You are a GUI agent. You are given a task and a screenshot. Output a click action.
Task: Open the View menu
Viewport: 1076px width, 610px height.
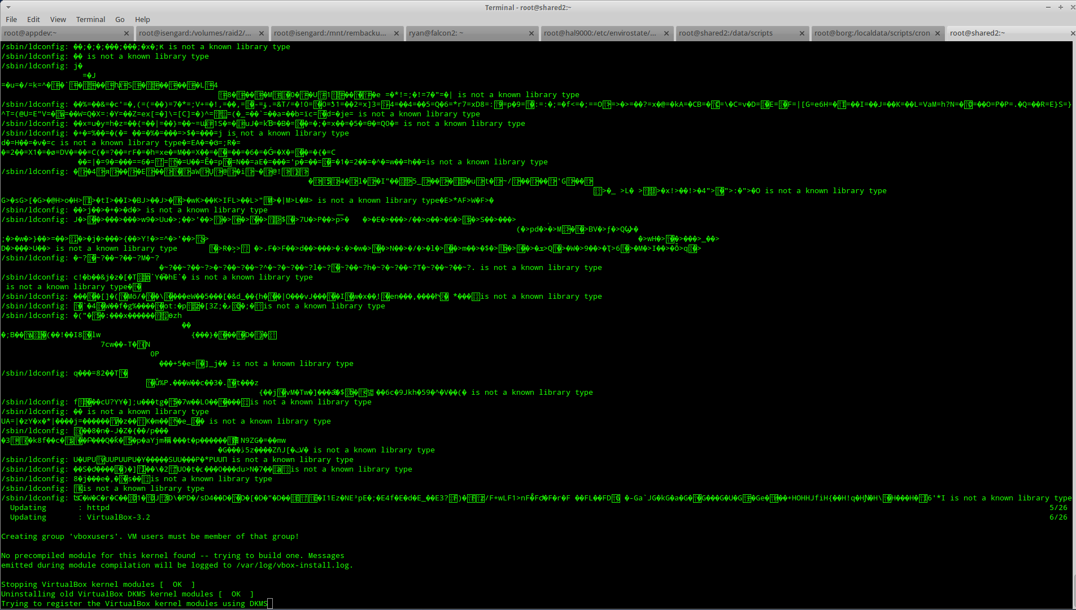(x=58, y=19)
